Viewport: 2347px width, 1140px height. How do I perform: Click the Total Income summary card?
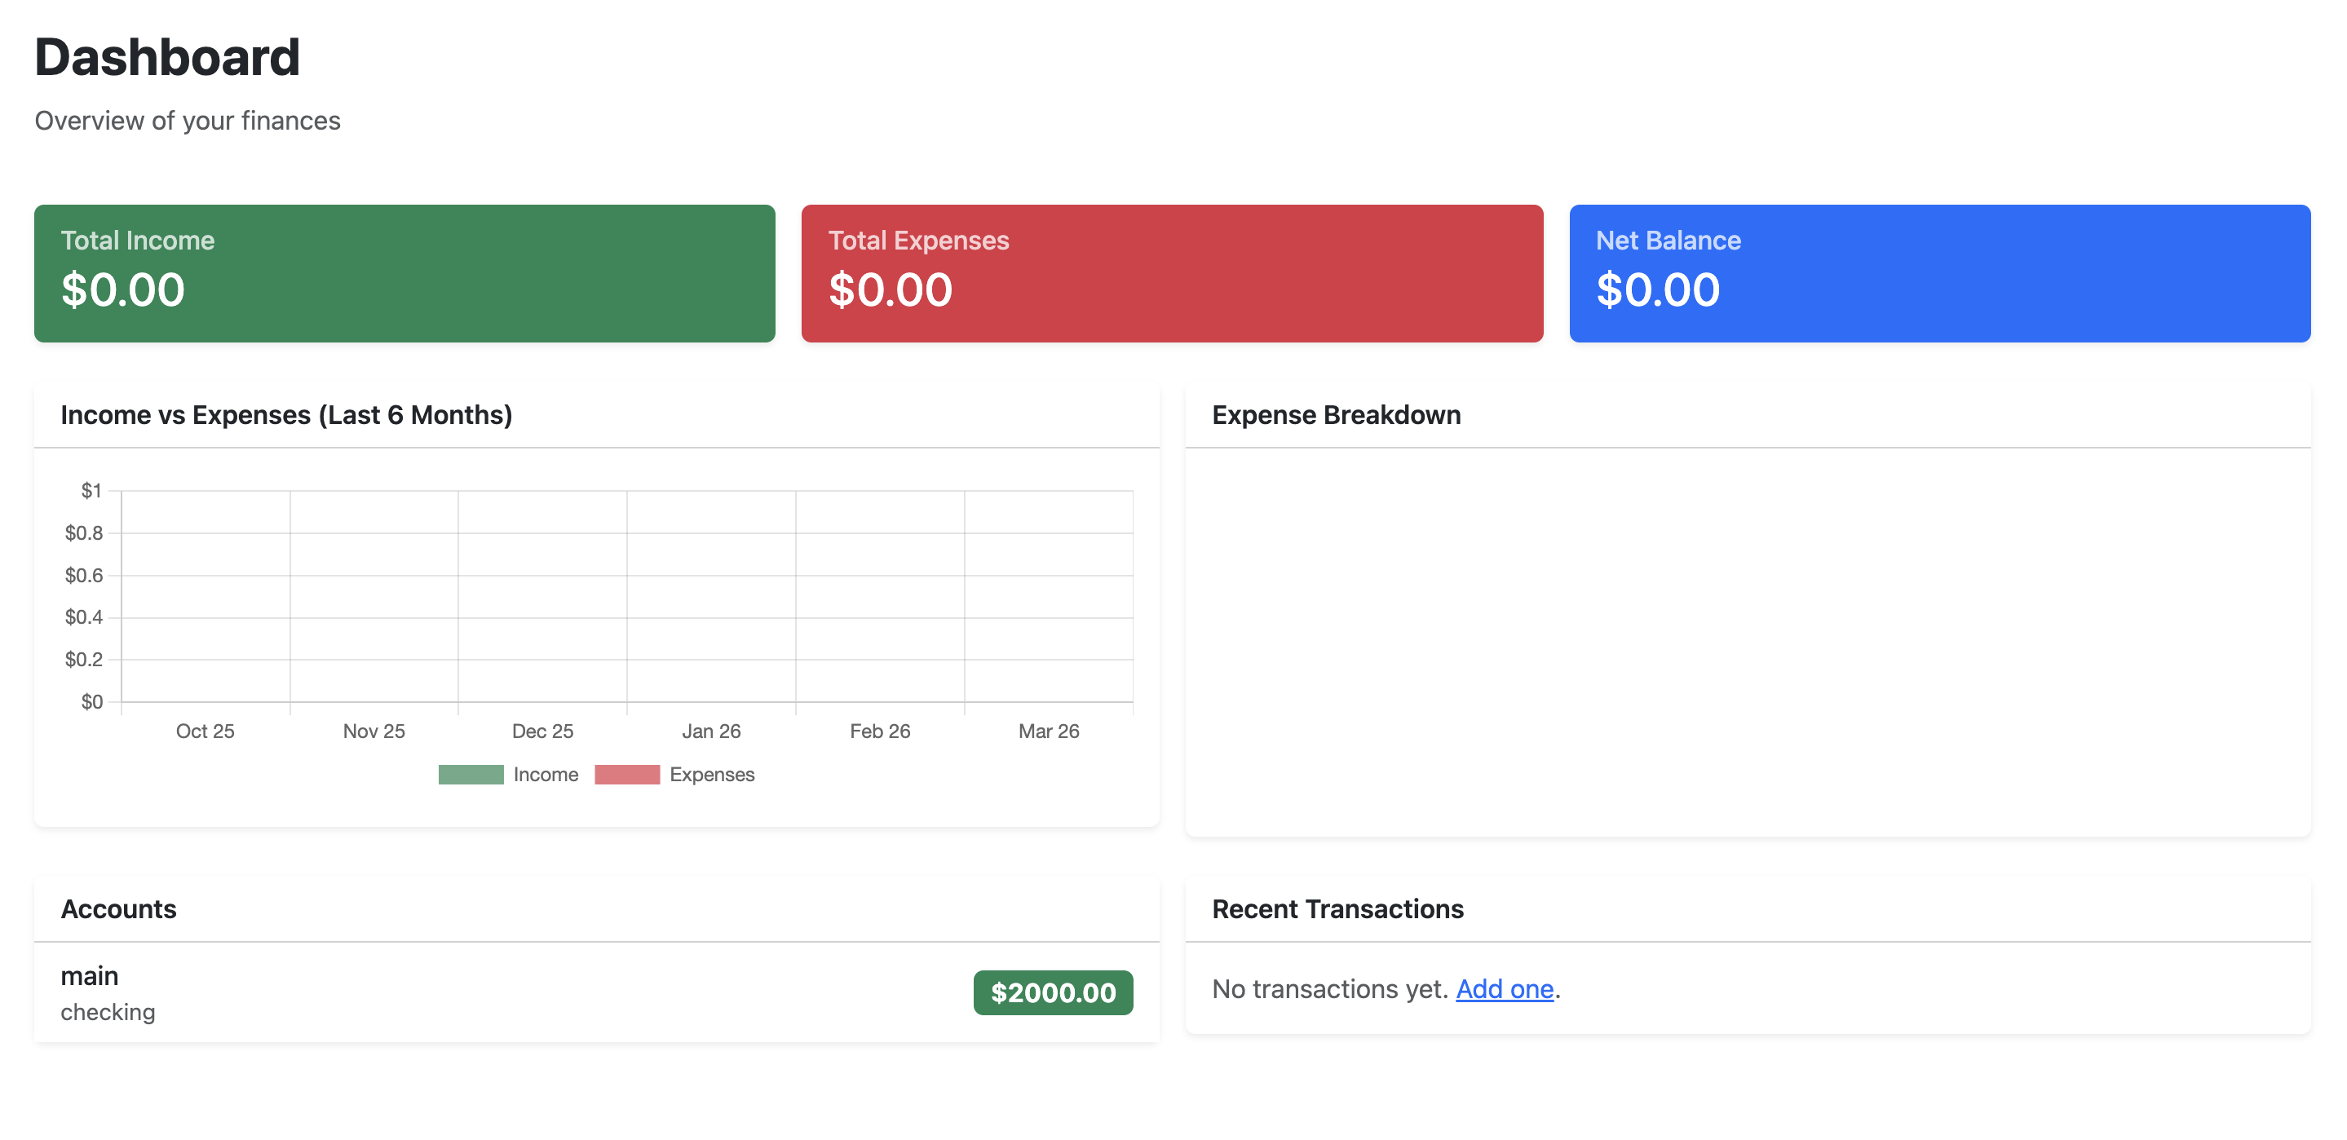(x=404, y=272)
